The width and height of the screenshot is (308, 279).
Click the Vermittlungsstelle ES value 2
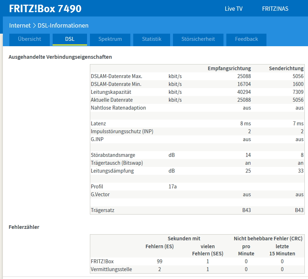(x=159, y=269)
